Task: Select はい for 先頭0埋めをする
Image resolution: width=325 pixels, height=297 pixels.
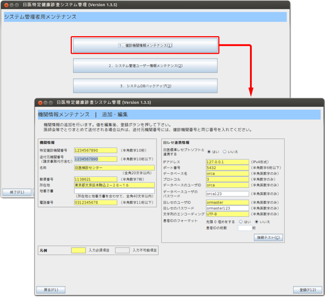Action: click(x=241, y=222)
